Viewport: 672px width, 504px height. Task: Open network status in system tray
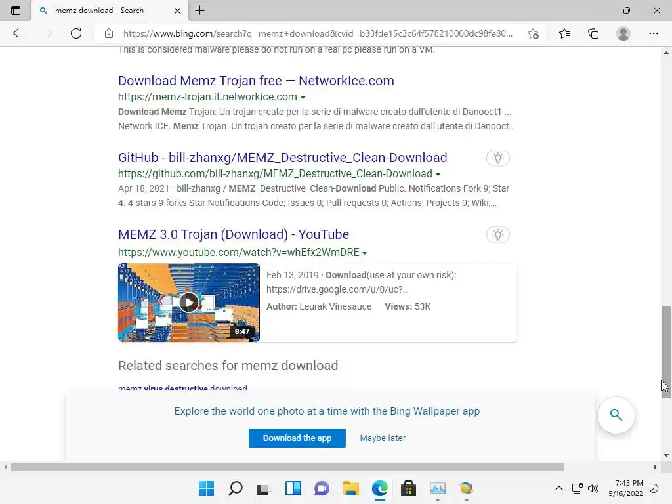577,488
